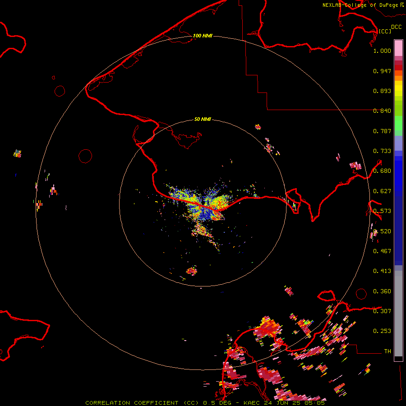Image resolution: width=406 pixels, height=406 pixels.
Task: Select the 0.680 color scale value
Action: coord(382,171)
